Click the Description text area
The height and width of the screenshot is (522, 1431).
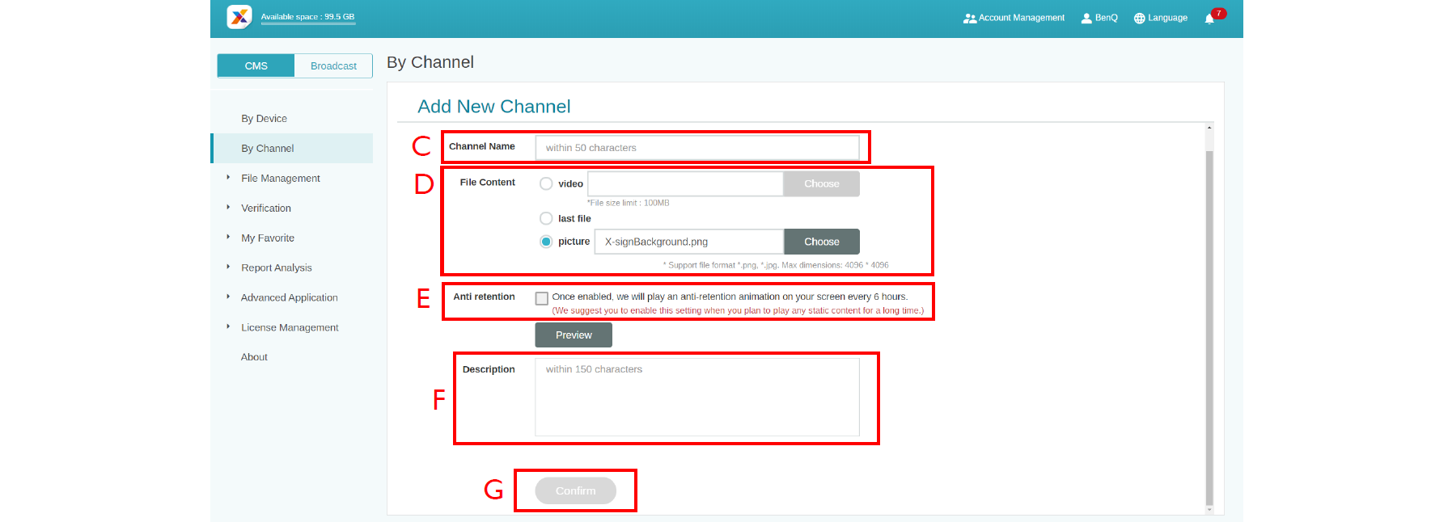[696, 398]
